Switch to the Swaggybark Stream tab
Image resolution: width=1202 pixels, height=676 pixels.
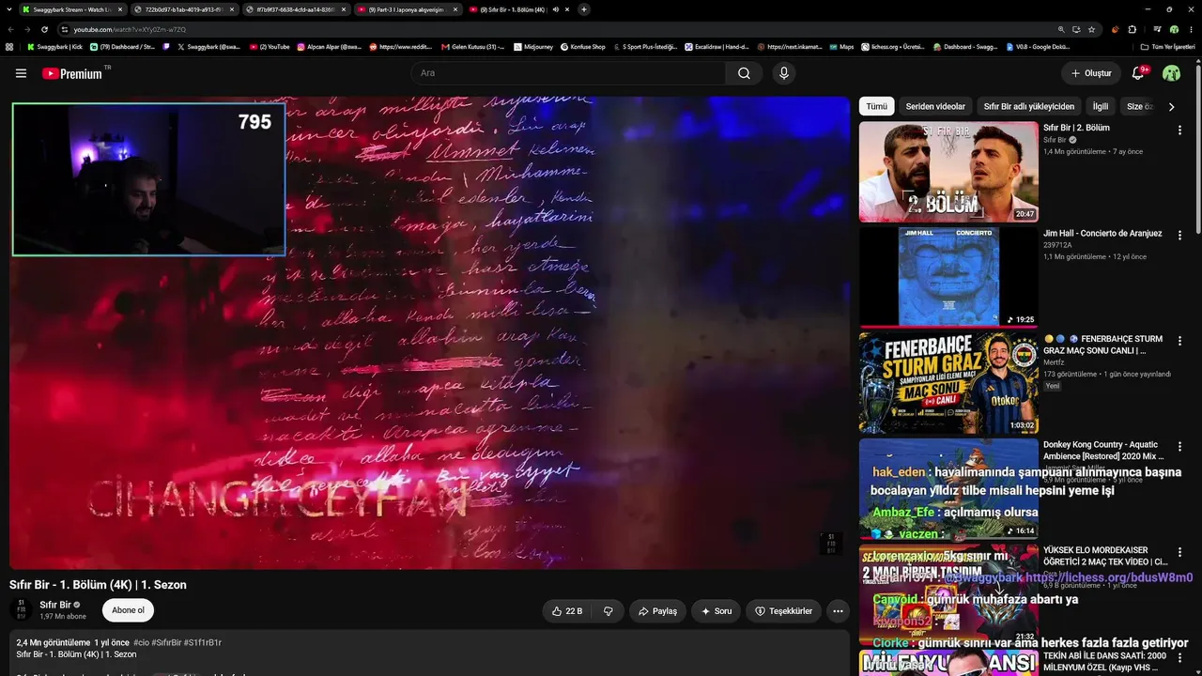pos(71,9)
